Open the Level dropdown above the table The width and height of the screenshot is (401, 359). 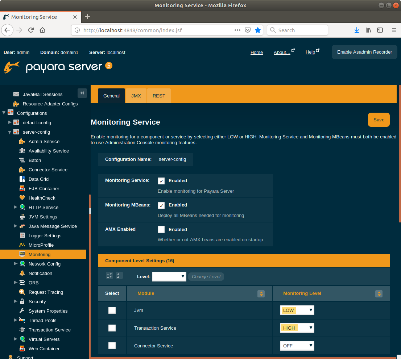(x=169, y=277)
